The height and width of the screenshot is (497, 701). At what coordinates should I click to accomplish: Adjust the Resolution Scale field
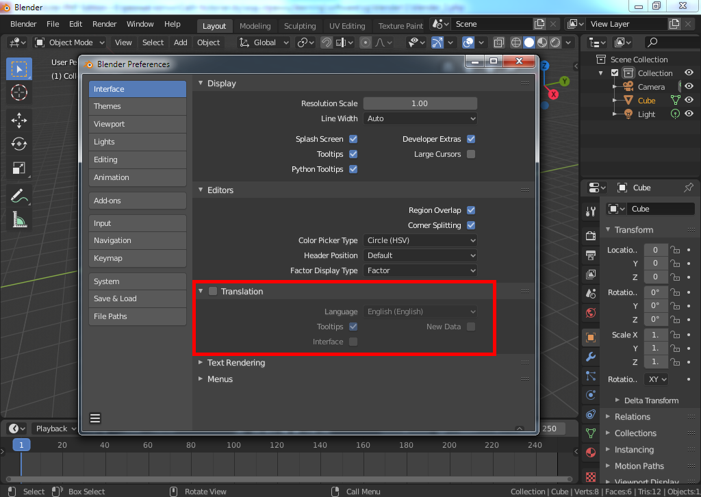(420, 103)
